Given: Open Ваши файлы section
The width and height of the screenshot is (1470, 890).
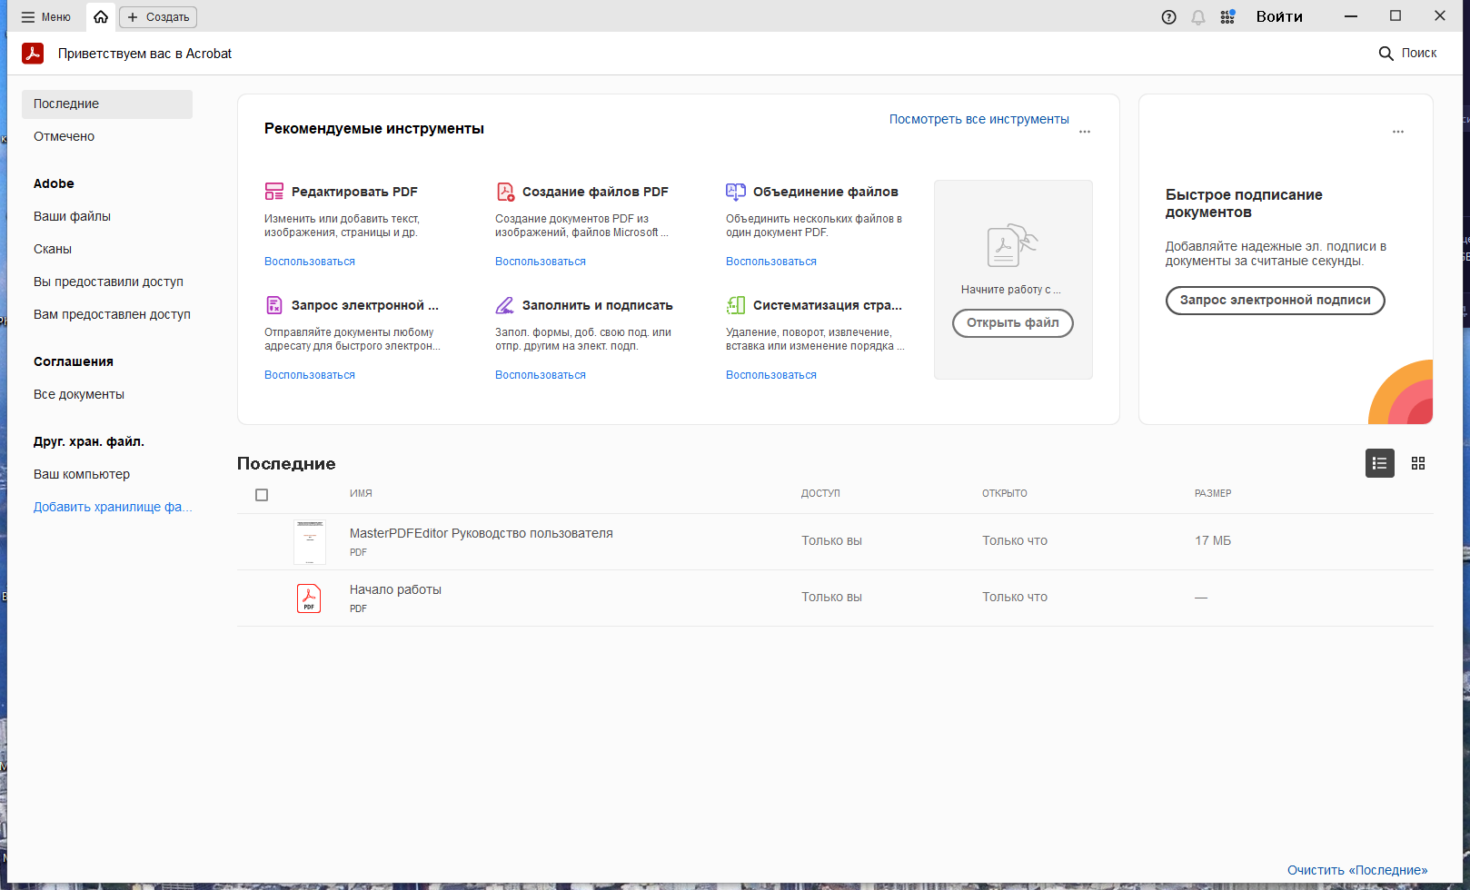Looking at the screenshot, I should pyautogui.click(x=72, y=216).
